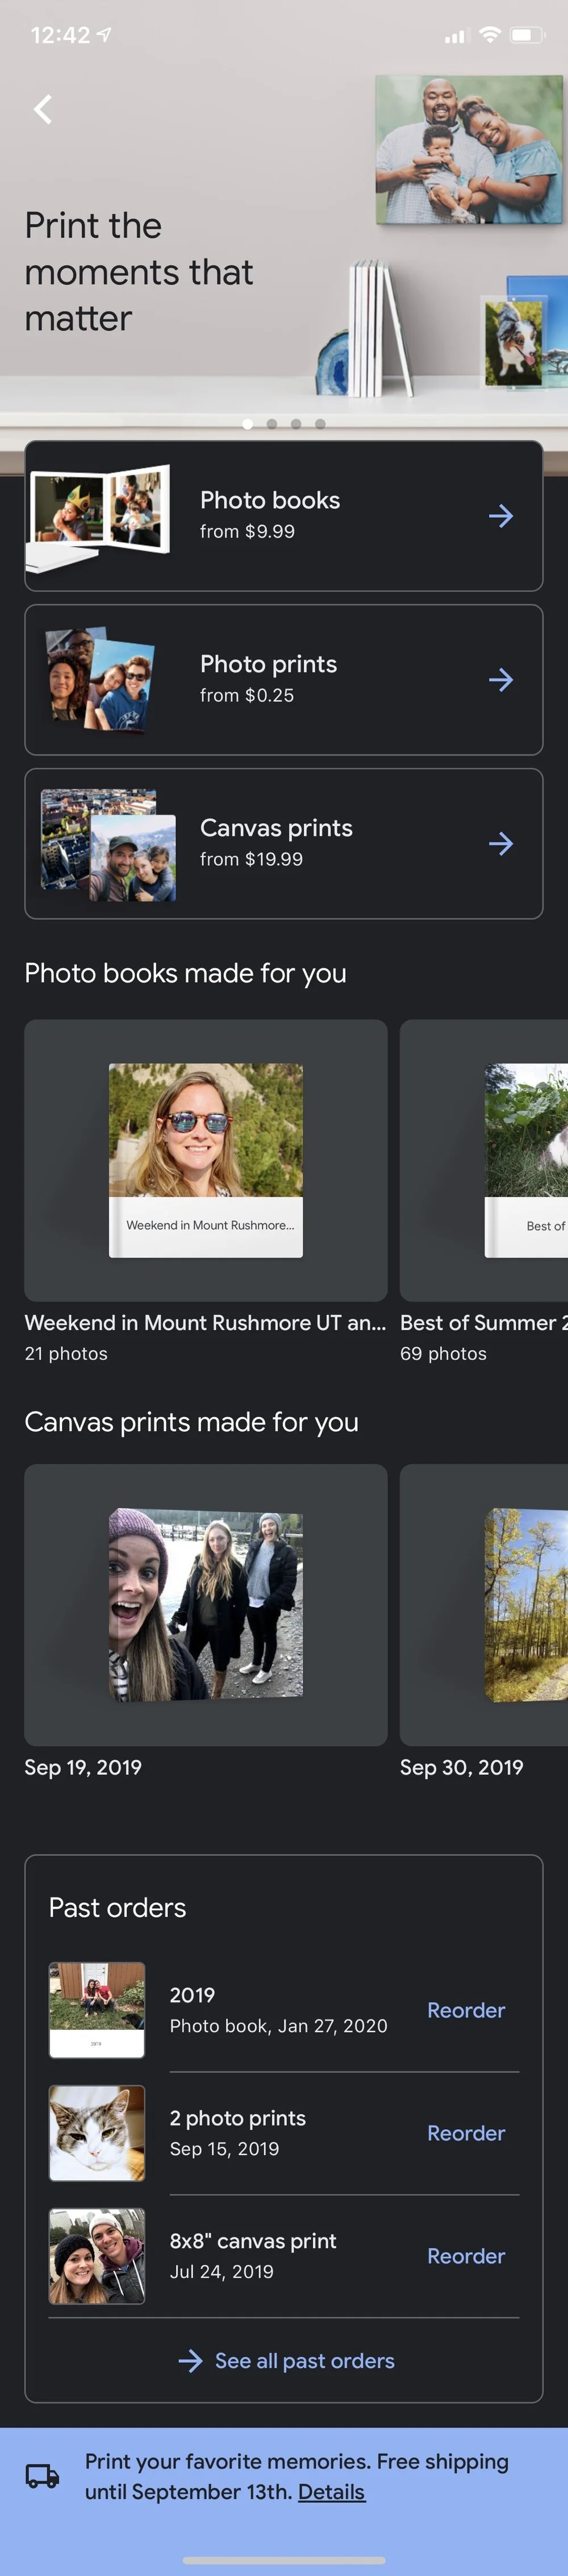568x2576 pixels.
Task: Open Weekend in Mount Rushmore book cover
Action: pyautogui.click(x=206, y=1160)
